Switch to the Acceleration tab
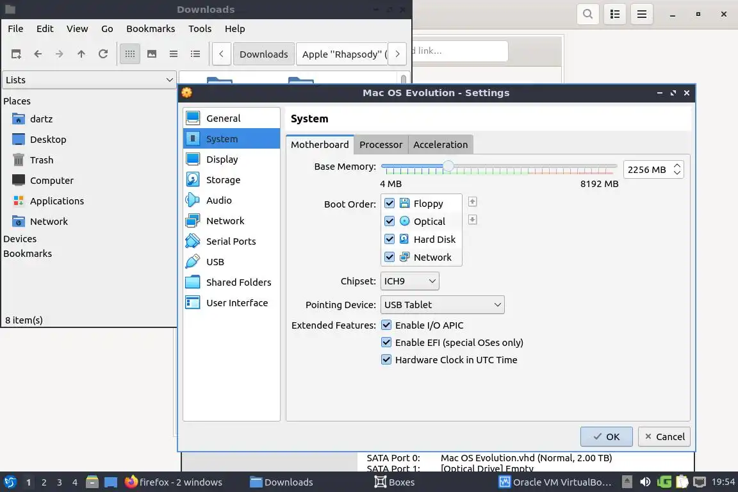The width and height of the screenshot is (738, 492). pos(441,145)
